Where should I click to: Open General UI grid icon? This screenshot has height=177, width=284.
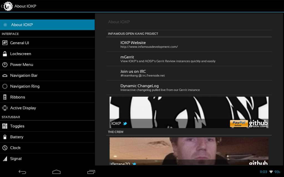click(5, 43)
